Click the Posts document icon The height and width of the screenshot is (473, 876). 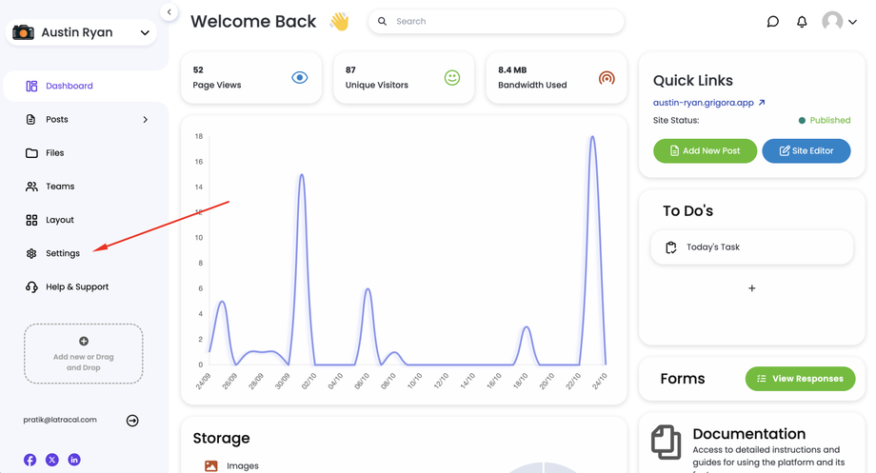tap(30, 120)
